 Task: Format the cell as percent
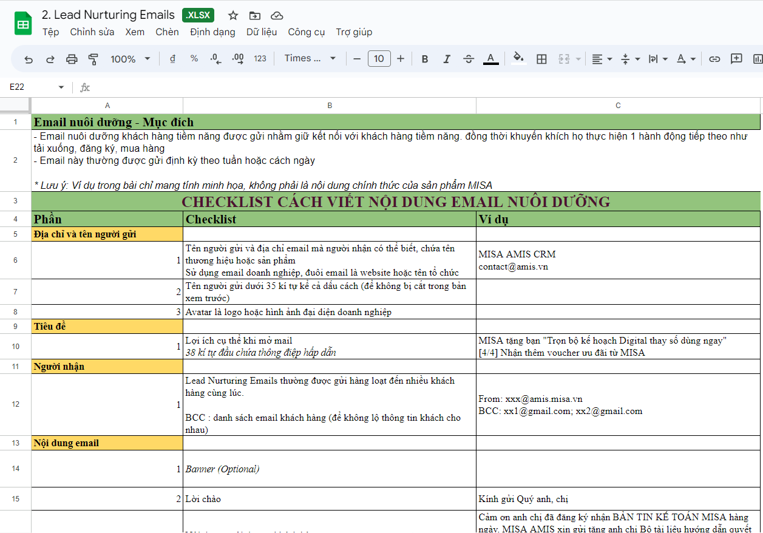[194, 59]
